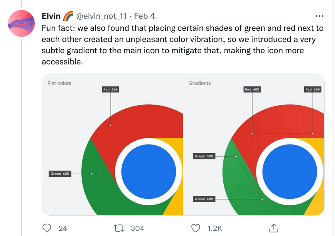335x236 pixels.
Task: Click the tweet body text
Action: point(178,45)
